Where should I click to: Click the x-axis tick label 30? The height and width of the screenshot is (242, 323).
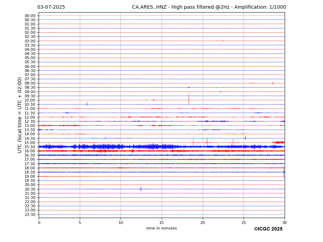click(x=284, y=223)
